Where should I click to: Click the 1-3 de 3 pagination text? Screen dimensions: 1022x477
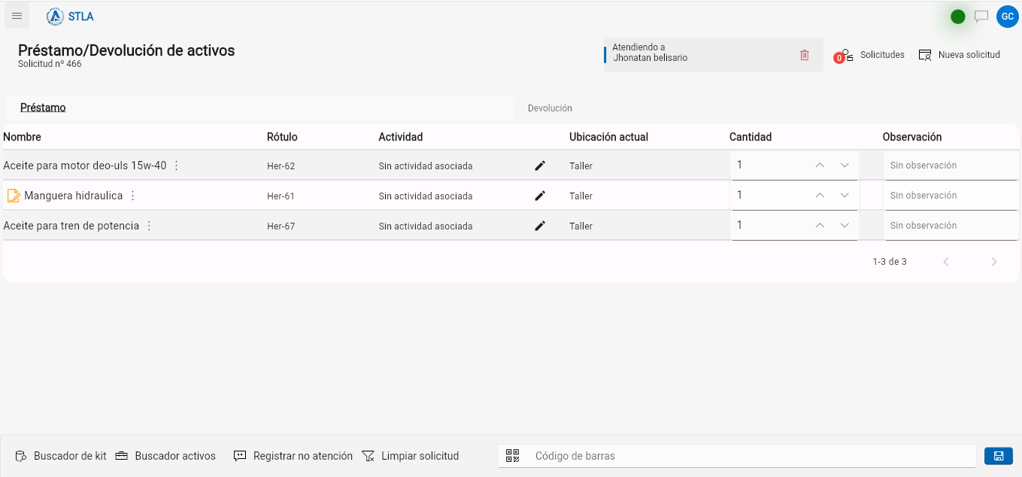(890, 262)
